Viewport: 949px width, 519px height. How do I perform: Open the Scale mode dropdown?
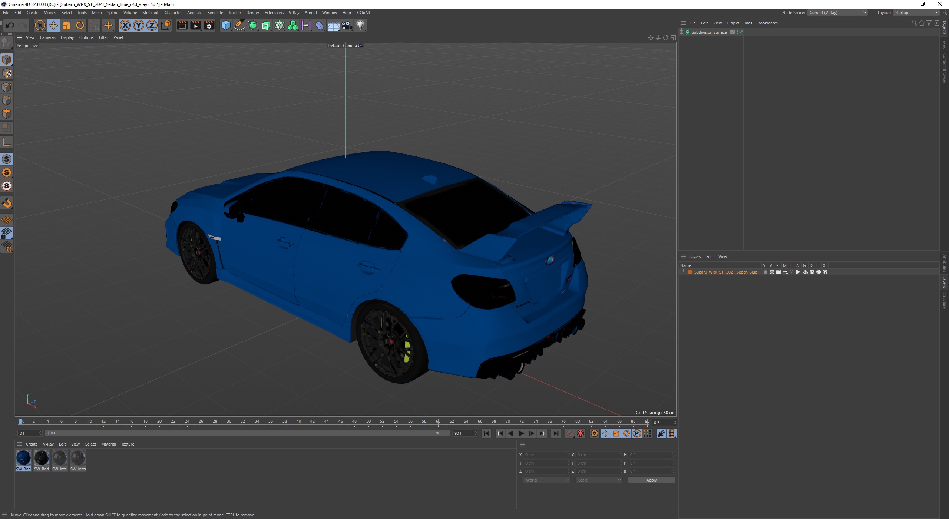599,480
